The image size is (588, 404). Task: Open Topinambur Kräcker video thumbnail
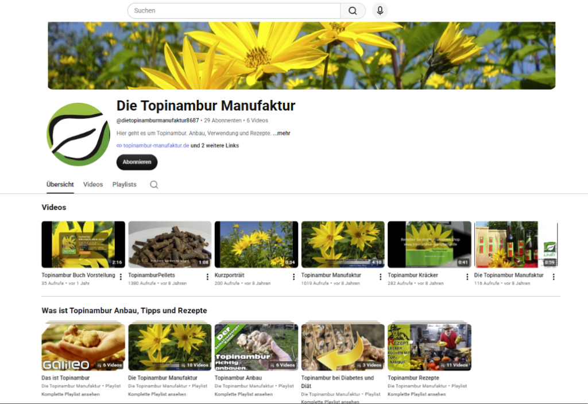[x=430, y=244]
